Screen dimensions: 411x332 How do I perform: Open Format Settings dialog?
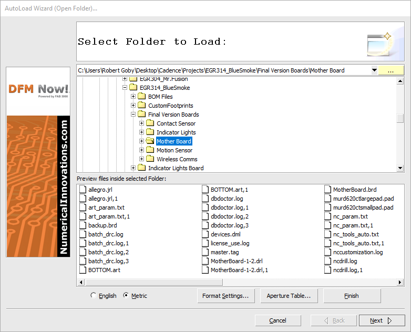(x=225, y=296)
